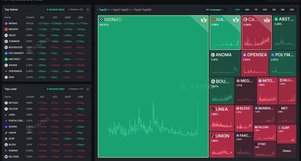The height and width of the screenshot is (161, 301).
Task: Open the All Languages dropdown
Action: point(215,10)
